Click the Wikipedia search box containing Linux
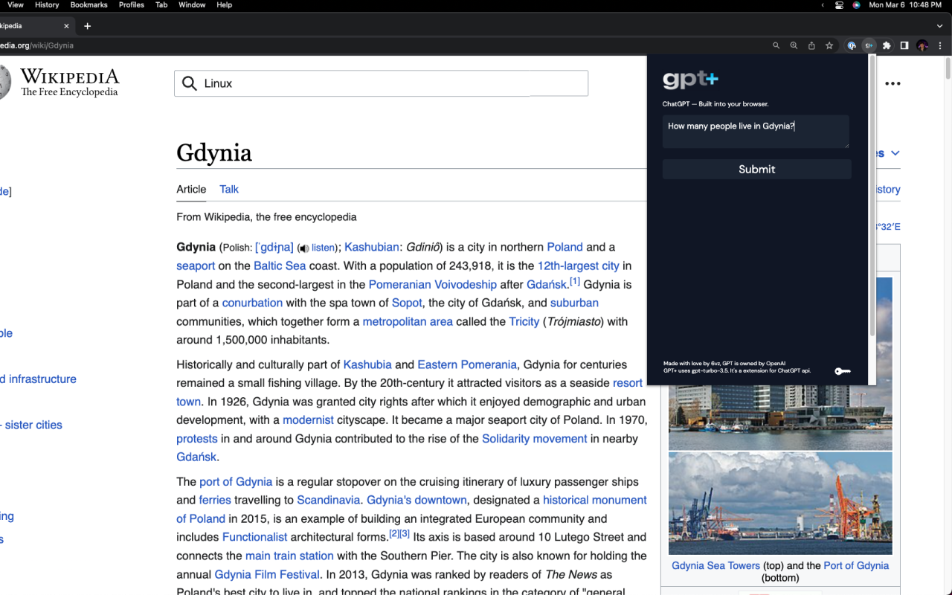Screen dimensions: 952x595 point(381,83)
